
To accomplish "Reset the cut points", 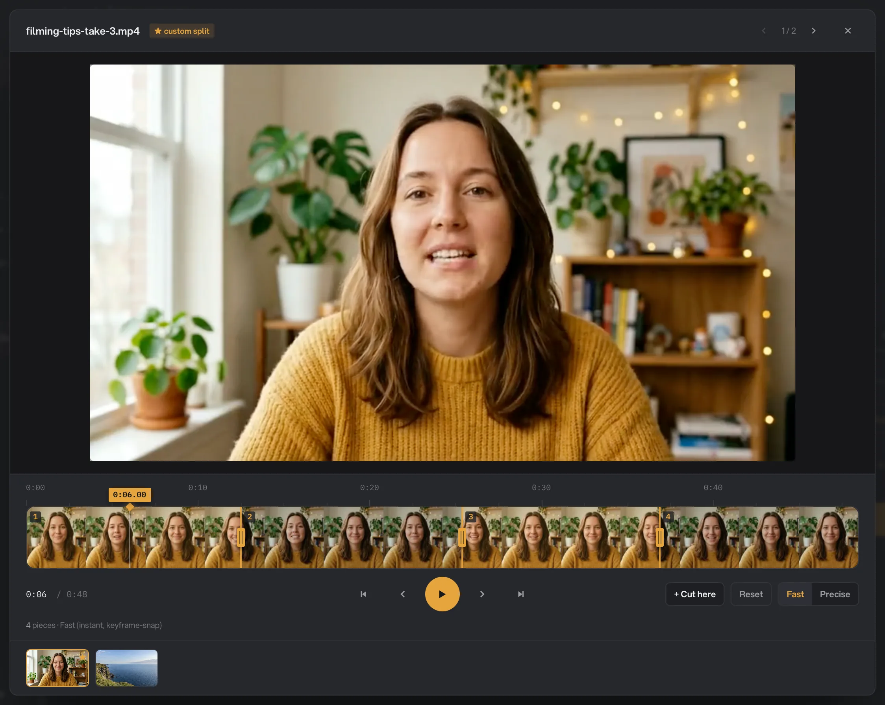I will (751, 594).
